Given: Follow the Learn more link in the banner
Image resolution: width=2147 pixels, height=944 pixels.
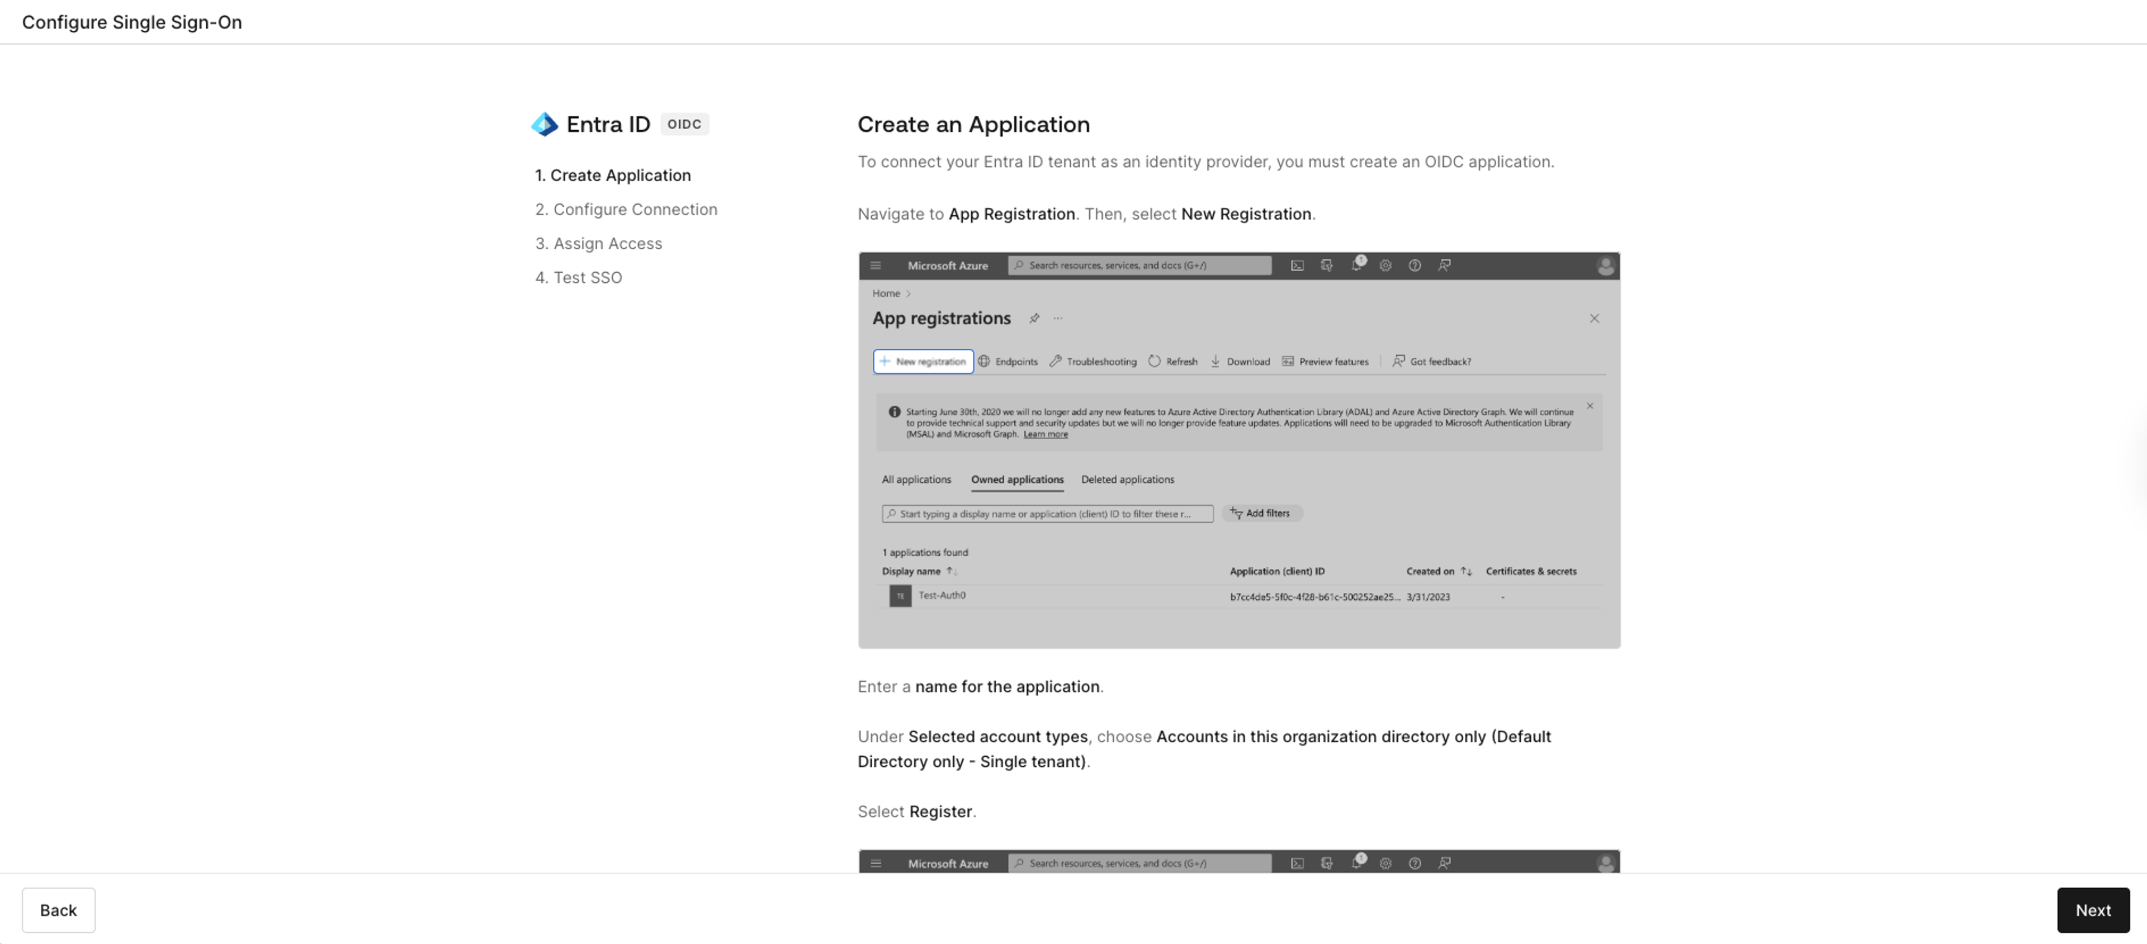Looking at the screenshot, I should pyautogui.click(x=1045, y=434).
